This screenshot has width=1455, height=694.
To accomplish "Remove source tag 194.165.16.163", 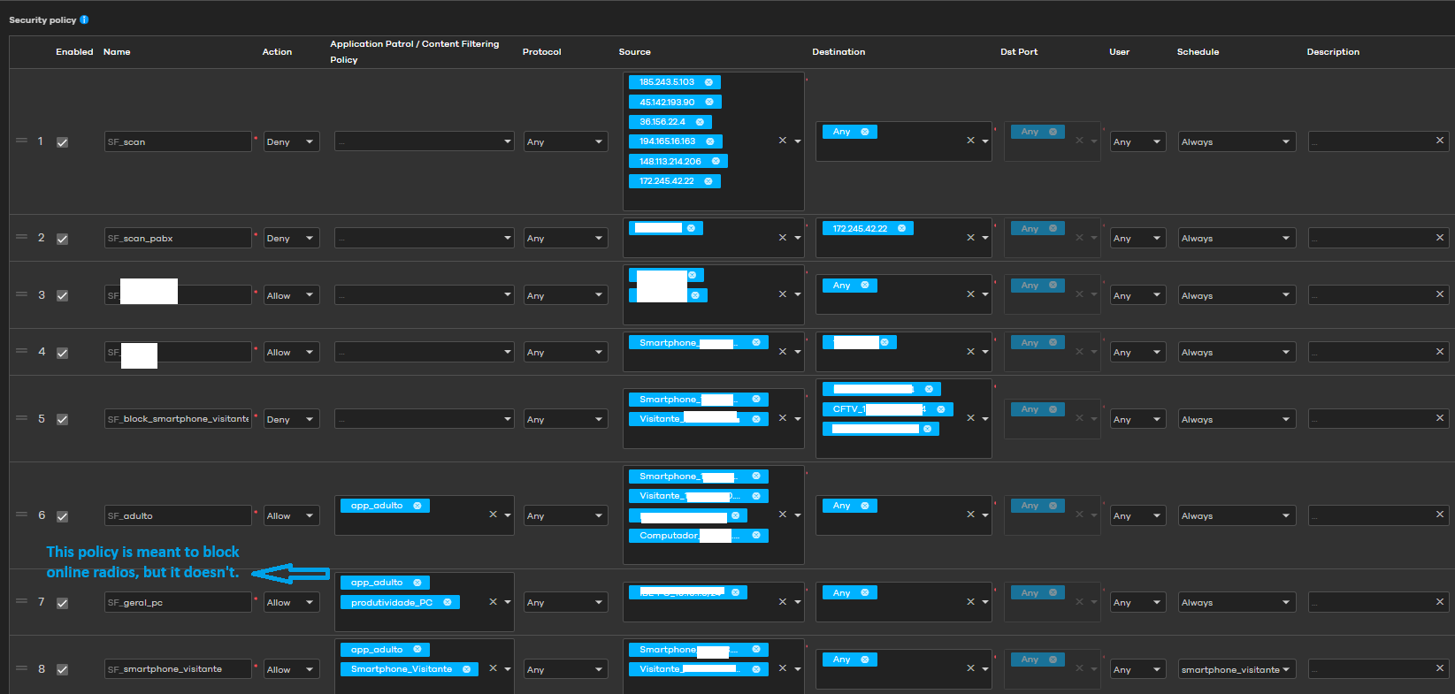I will [x=710, y=141].
